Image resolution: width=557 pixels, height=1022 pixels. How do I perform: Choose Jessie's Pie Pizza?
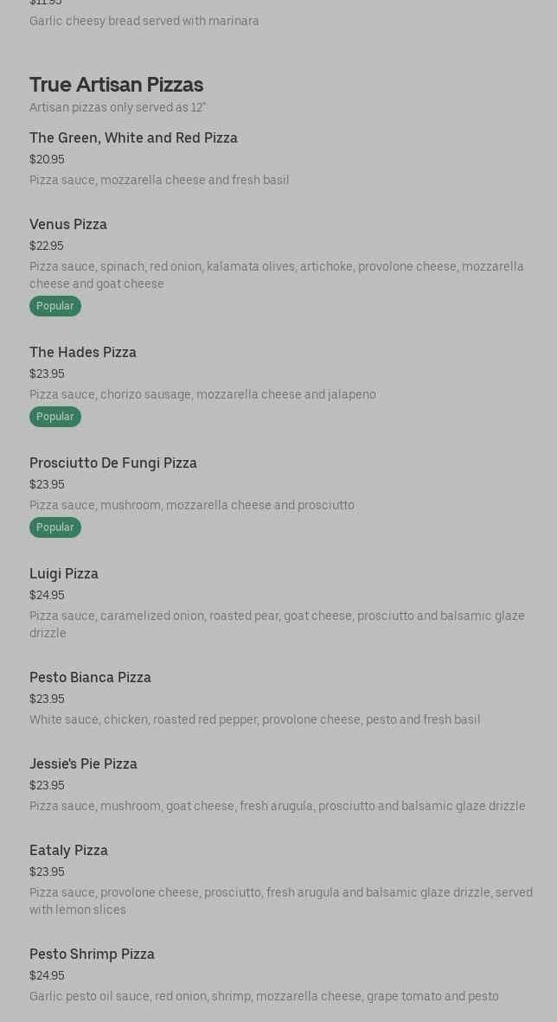pos(83,764)
